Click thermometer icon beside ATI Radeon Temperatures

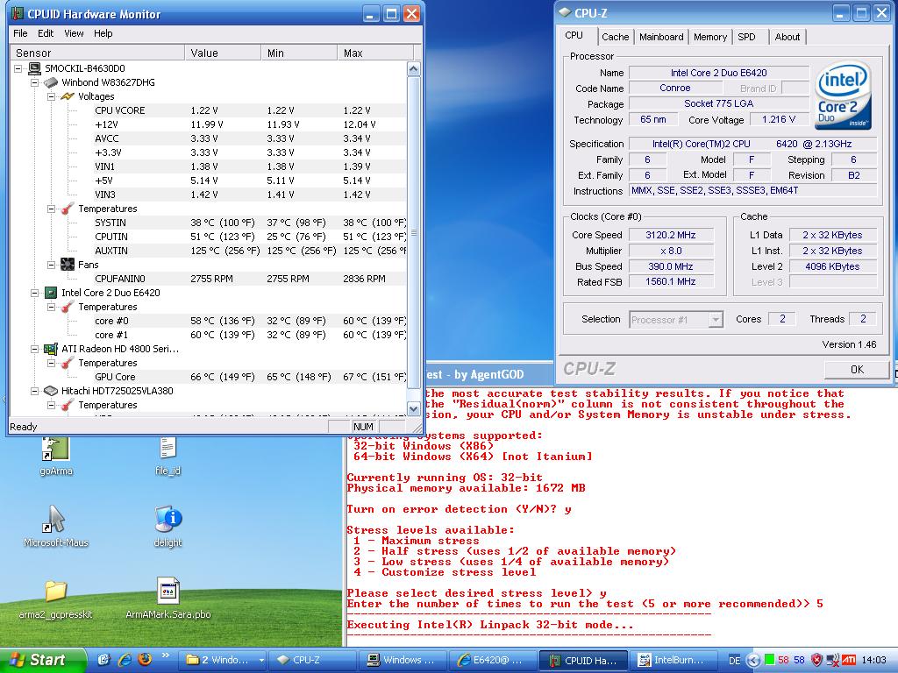tap(68, 363)
